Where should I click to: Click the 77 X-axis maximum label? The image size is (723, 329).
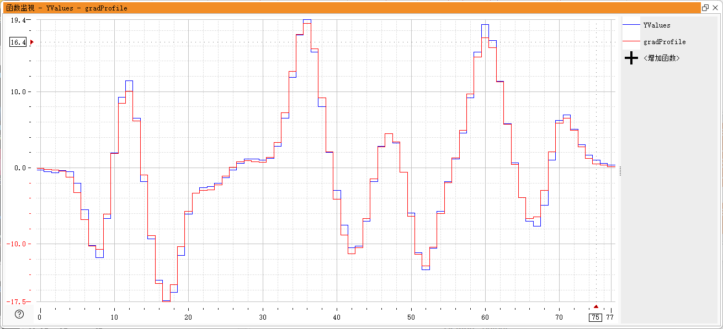610,317
